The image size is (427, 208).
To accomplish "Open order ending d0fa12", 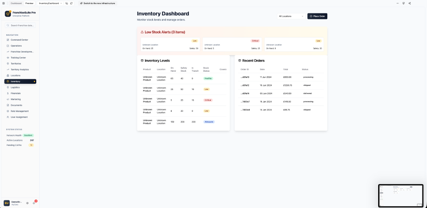I will [245, 85].
